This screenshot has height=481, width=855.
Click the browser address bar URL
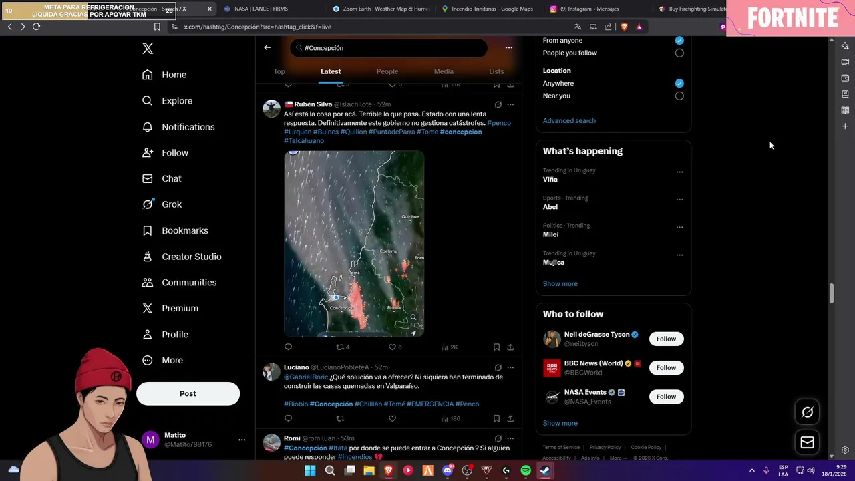click(x=258, y=27)
